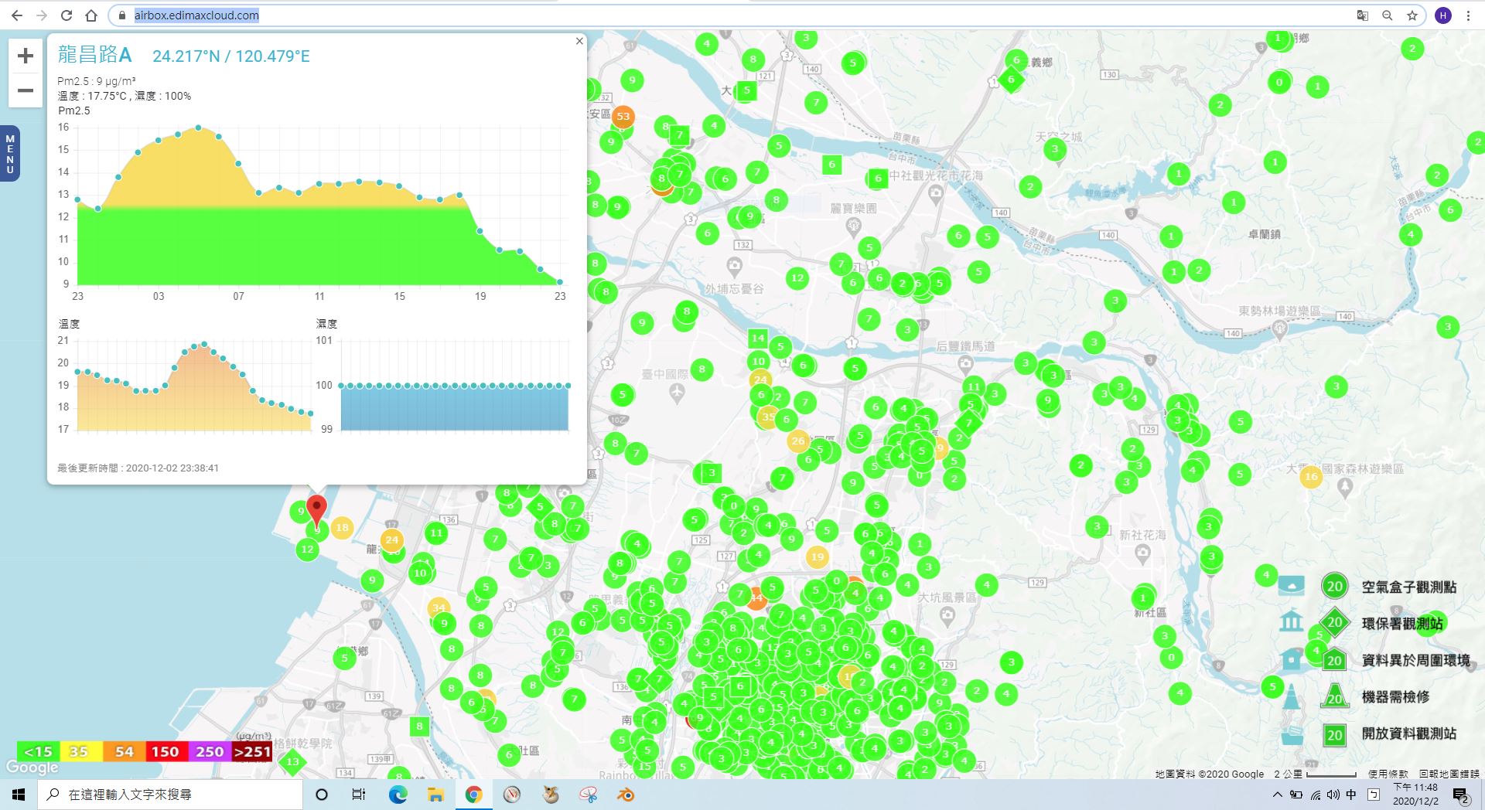Open the 使用條款 terms link
The width and height of the screenshot is (1485, 810).
point(1388,774)
